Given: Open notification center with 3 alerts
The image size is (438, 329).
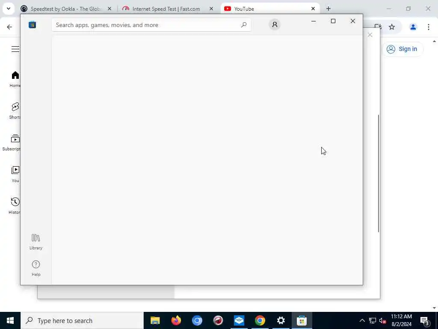Looking at the screenshot, I should [424, 320].
